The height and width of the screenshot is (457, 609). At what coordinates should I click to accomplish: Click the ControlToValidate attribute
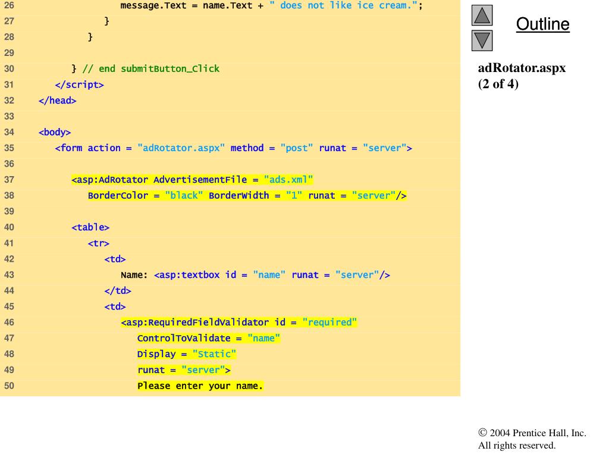pyautogui.click(x=184, y=339)
